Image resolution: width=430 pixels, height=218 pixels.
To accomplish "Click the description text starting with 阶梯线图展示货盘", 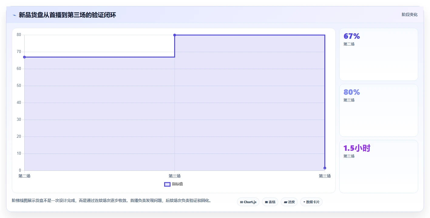I will pyautogui.click(x=112, y=200).
